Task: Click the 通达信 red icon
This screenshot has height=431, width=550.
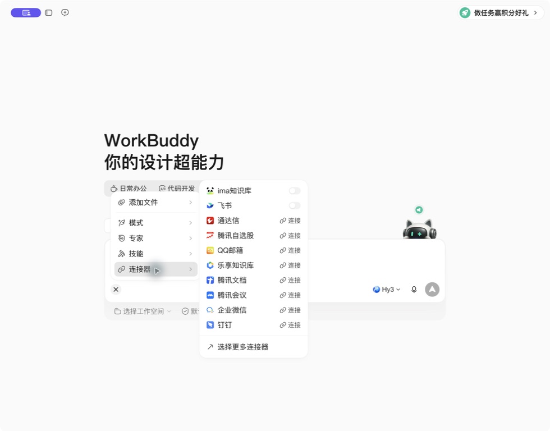Action: pyautogui.click(x=210, y=221)
